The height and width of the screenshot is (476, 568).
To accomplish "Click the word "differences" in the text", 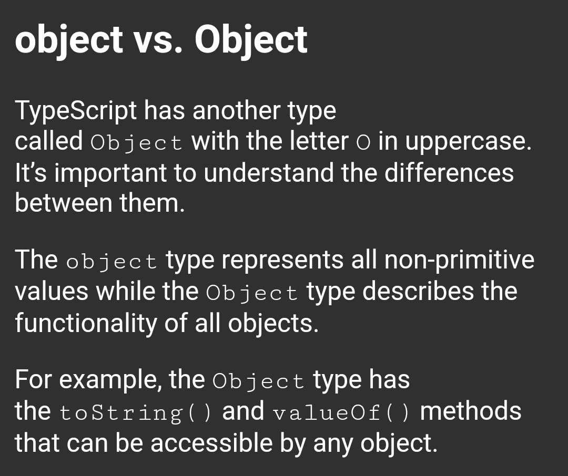I will tap(449, 173).
